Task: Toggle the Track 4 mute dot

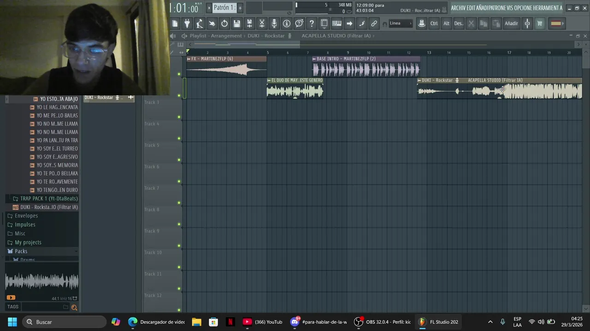Action: [x=179, y=138]
